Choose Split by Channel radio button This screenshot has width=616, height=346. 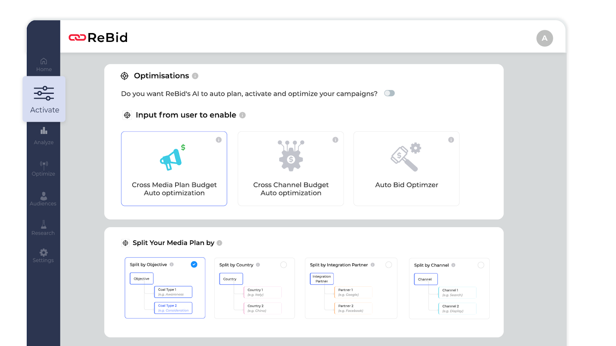[x=481, y=265]
